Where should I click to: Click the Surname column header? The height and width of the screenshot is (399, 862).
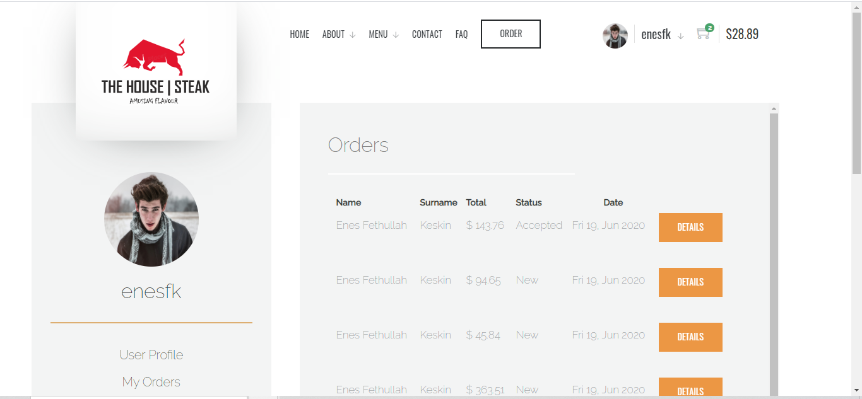coord(439,202)
